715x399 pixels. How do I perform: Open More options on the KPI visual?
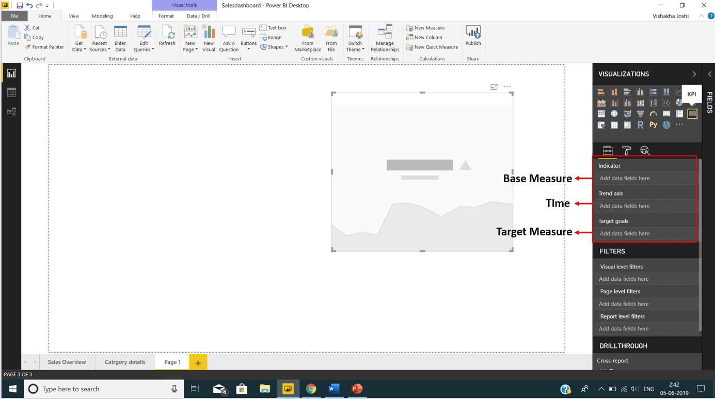507,87
